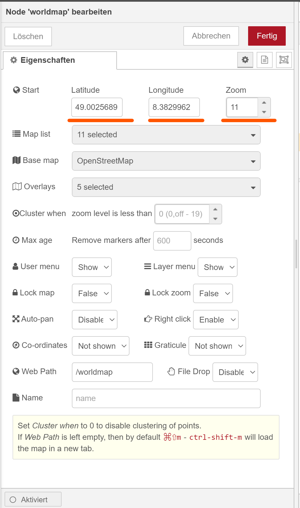Decrease the start Zoom value
Screen dimensions: 300x508
tap(264, 112)
